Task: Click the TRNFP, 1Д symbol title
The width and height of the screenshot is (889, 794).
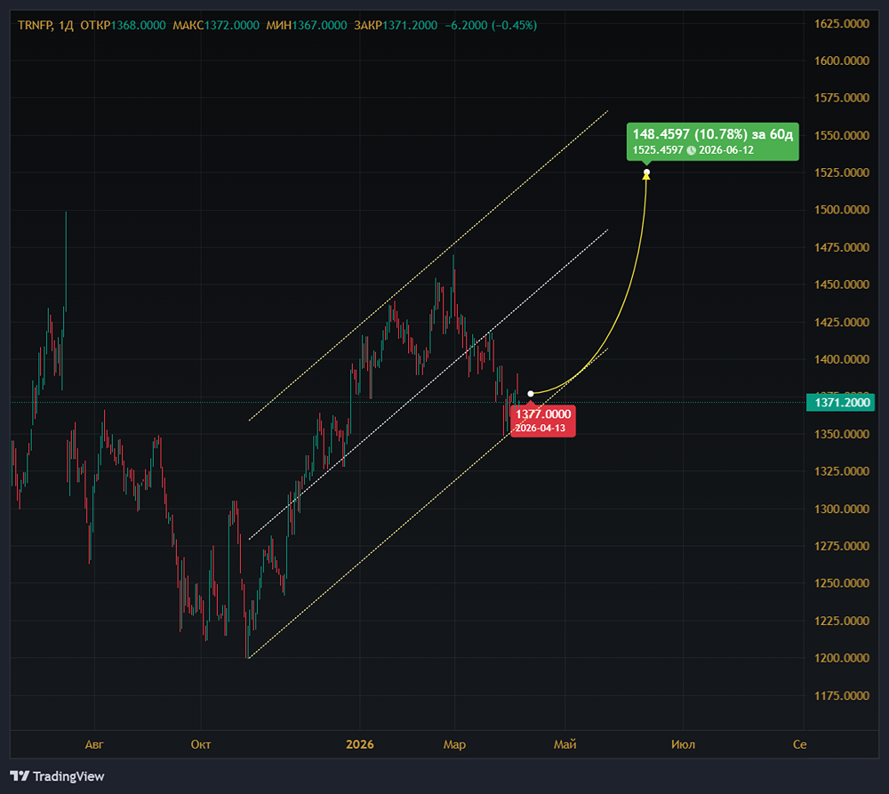Action: pos(45,25)
